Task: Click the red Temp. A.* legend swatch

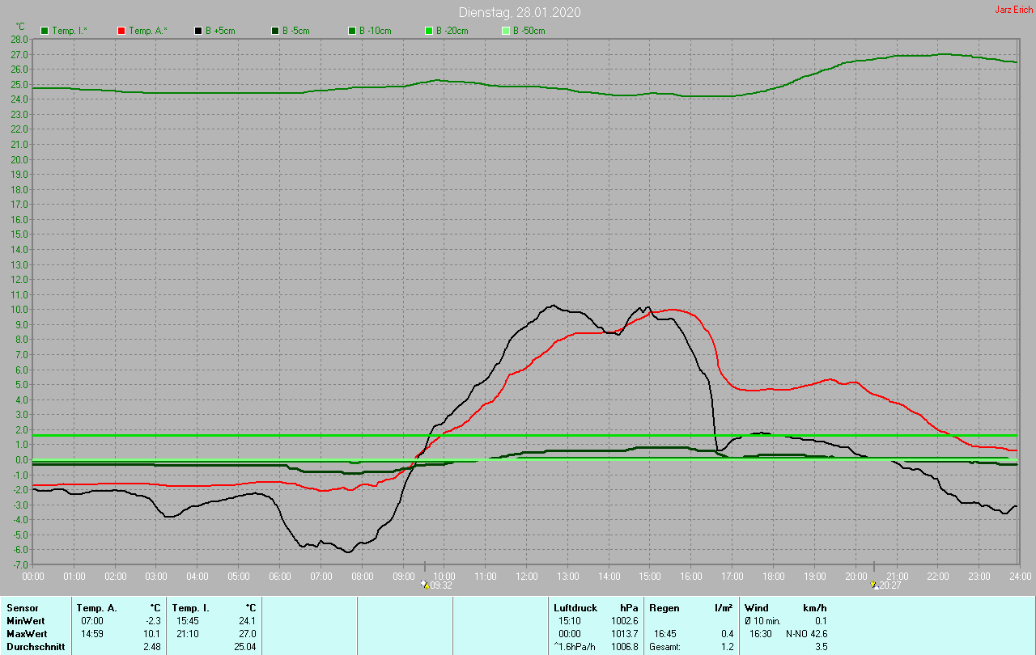Action: pyautogui.click(x=121, y=31)
